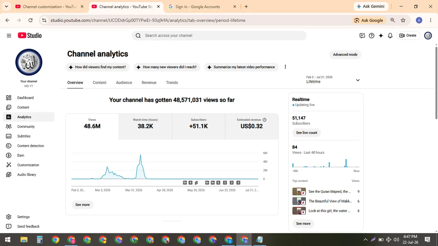This screenshot has height=246, width=438.
Task: Click Ask Gemini in the Chrome toolbar
Action: coord(370,7)
